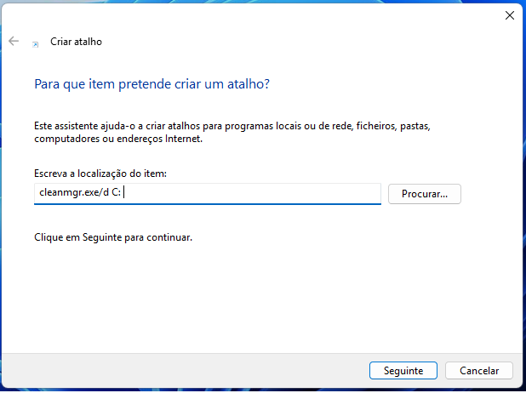The image size is (526, 393).
Task: Click the hint Clique em Seguinte para continuar
Action: [113, 237]
